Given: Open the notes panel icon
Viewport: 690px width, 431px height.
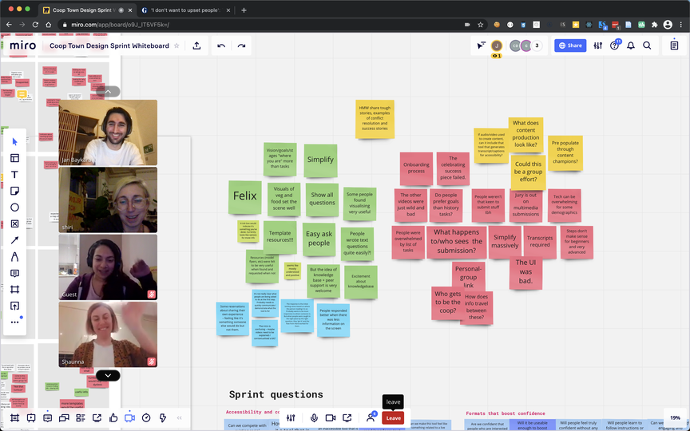Looking at the screenshot, I should point(674,45).
